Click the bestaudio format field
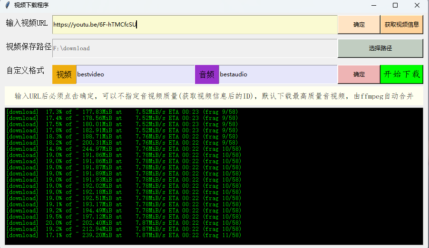429x248 pixels. click(278, 74)
